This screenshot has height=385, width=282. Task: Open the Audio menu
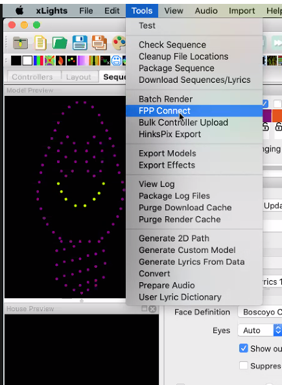point(206,11)
